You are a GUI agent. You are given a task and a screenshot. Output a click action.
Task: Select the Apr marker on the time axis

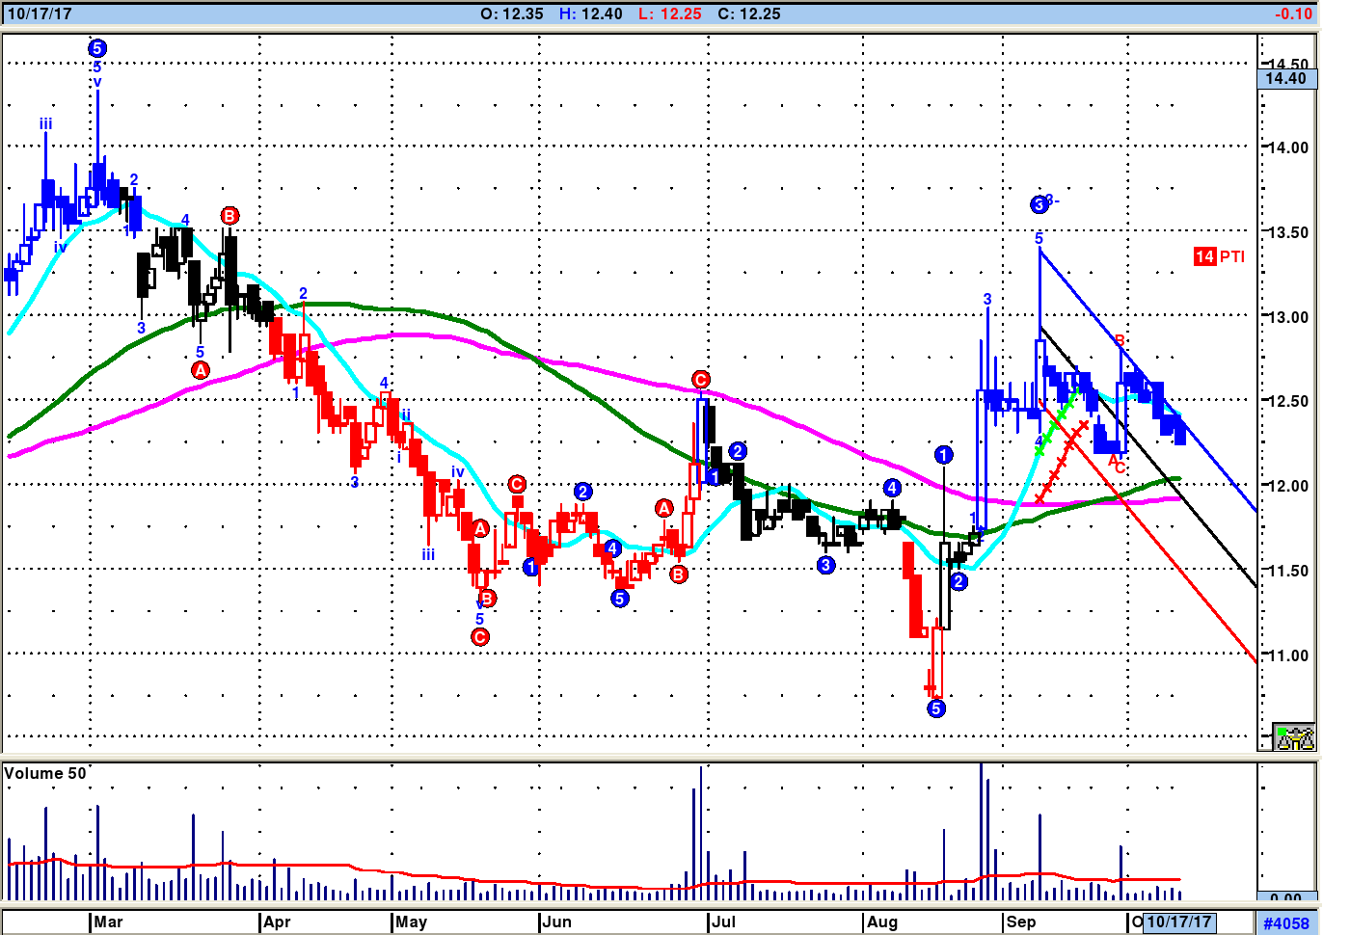click(x=276, y=922)
